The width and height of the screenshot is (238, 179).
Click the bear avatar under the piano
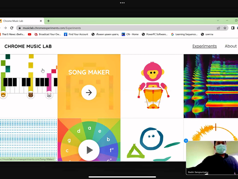pyautogui.click(x=30, y=95)
